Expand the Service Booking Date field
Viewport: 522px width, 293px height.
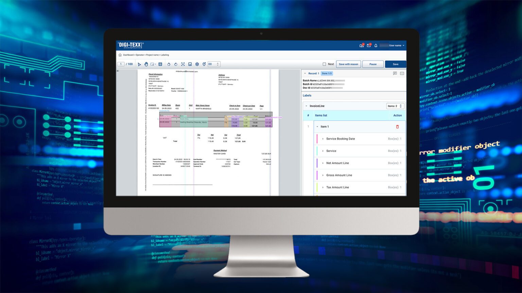point(323,139)
